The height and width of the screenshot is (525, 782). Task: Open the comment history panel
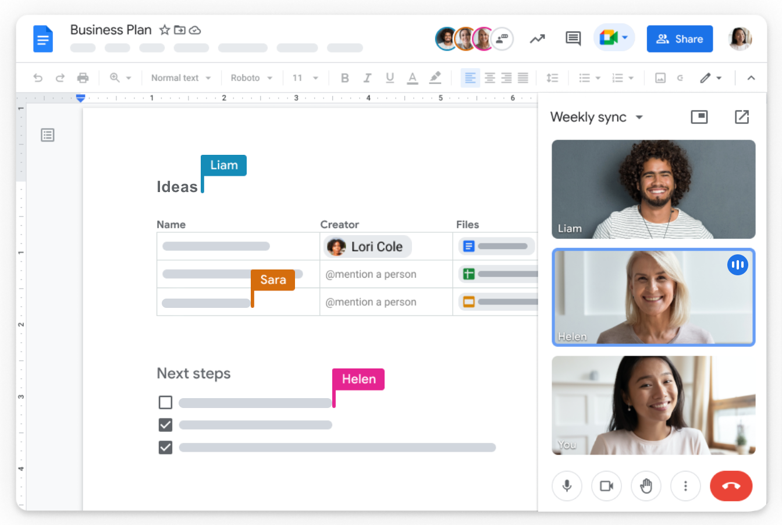(573, 38)
